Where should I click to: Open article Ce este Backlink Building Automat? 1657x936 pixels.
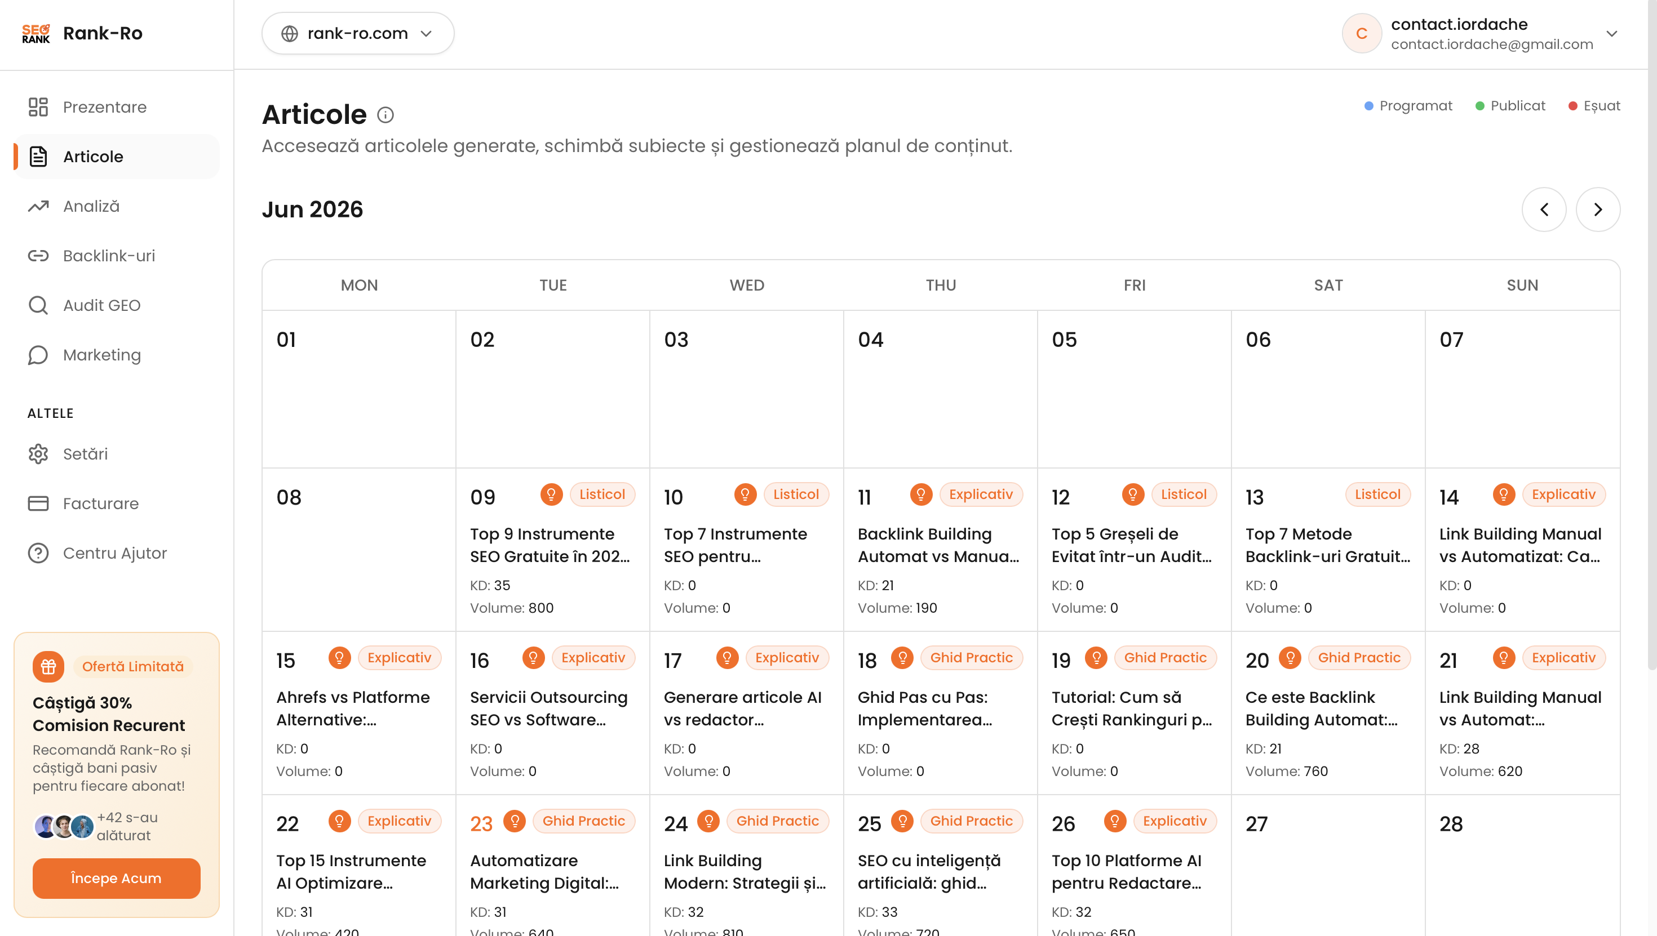pyautogui.click(x=1322, y=708)
